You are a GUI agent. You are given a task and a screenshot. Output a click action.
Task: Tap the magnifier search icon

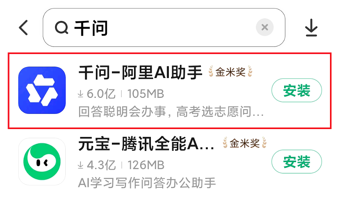pos(61,28)
